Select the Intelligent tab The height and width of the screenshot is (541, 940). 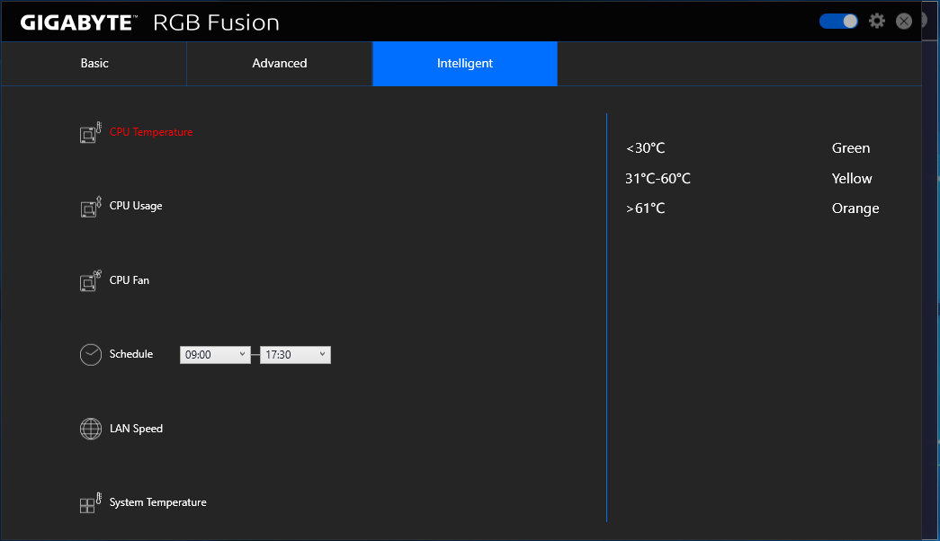point(465,64)
